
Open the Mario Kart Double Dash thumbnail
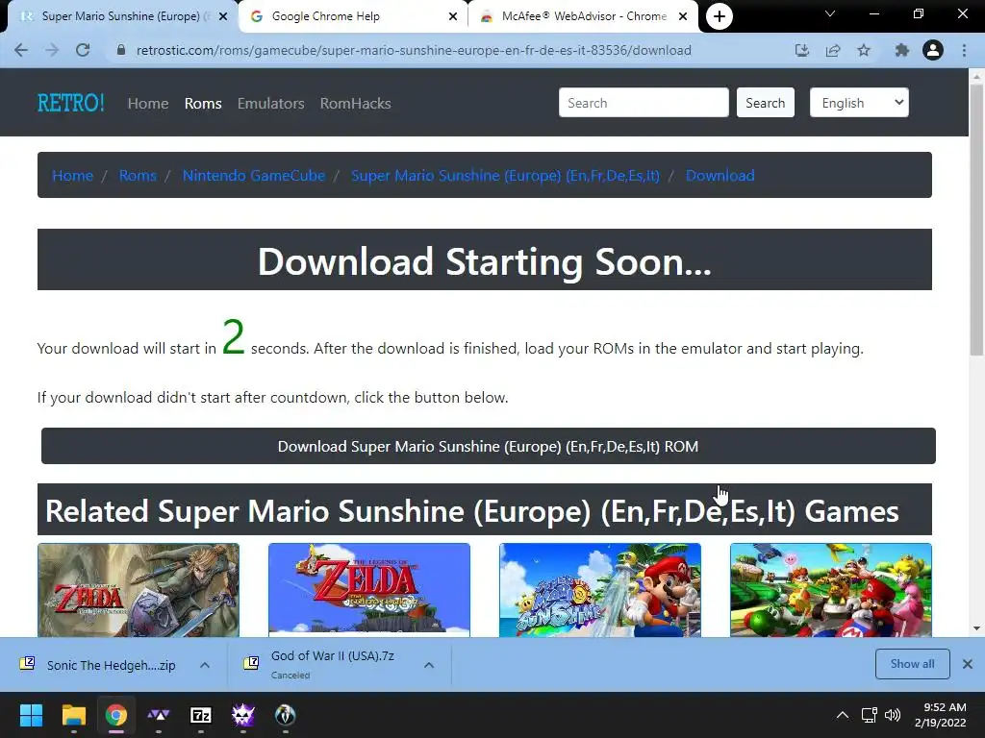[831, 591]
